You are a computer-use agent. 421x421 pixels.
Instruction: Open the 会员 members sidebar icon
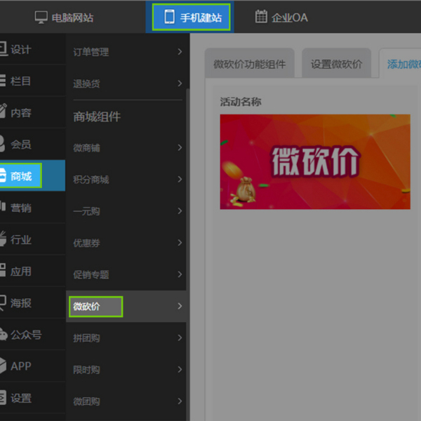click(3, 144)
